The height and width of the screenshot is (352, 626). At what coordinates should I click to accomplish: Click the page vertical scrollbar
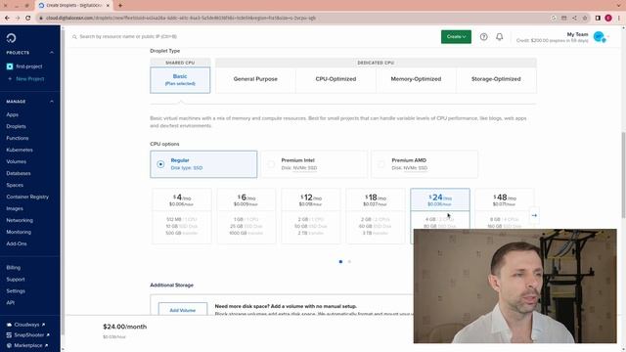[623, 176]
